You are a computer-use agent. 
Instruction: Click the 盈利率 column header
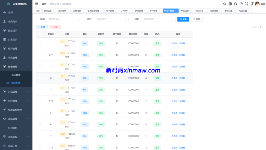coord(101,34)
